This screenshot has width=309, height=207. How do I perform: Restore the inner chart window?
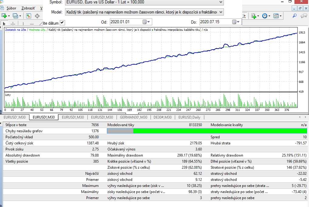pos(300,9)
